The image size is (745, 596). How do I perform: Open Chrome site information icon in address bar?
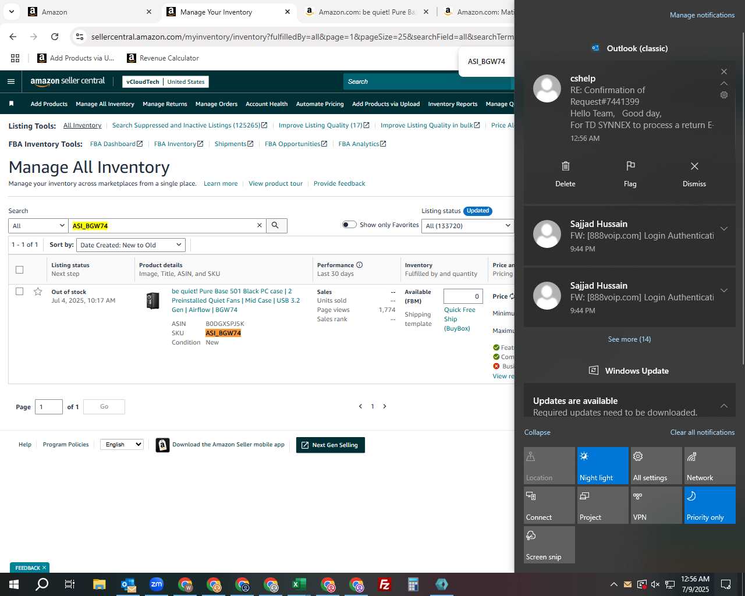[80, 37]
